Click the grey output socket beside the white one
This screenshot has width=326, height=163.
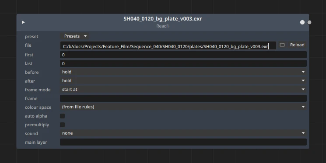(x=309, y=22)
